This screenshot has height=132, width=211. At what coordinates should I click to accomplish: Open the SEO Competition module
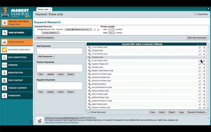tap(17, 57)
